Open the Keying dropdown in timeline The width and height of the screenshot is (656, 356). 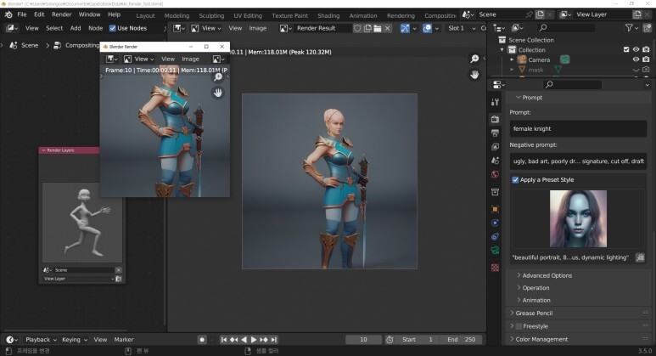[x=75, y=340]
